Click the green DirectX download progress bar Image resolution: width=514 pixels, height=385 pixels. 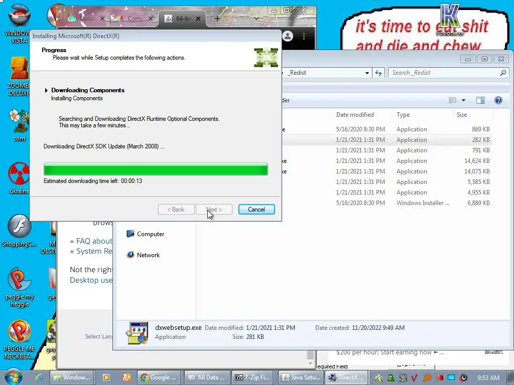[156, 169]
